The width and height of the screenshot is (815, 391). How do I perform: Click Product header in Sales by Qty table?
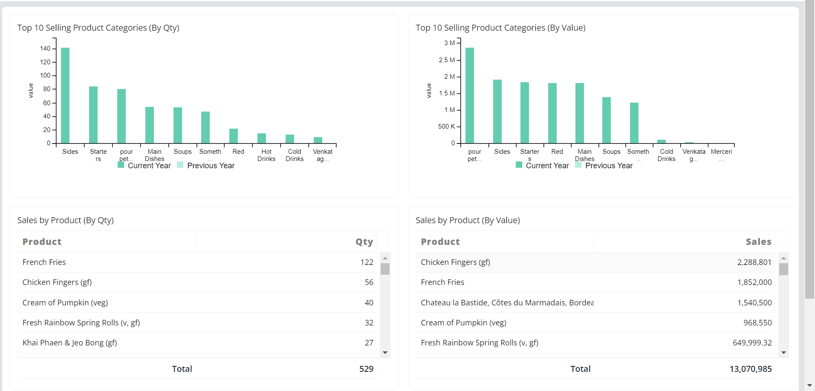[x=42, y=241]
